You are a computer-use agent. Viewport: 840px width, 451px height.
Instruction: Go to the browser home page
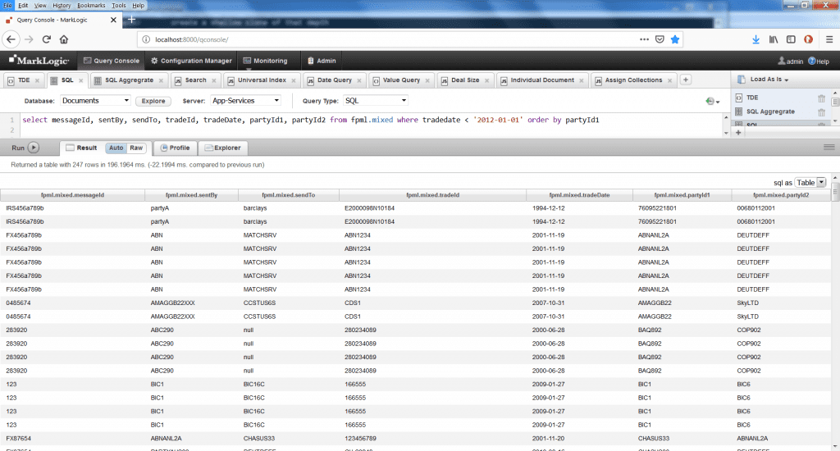(66, 39)
